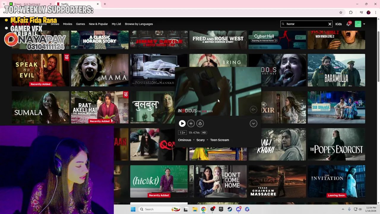The width and height of the screenshot is (380, 214).
Task: Open Fred and Rose West thumbnail
Action: click(218, 40)
